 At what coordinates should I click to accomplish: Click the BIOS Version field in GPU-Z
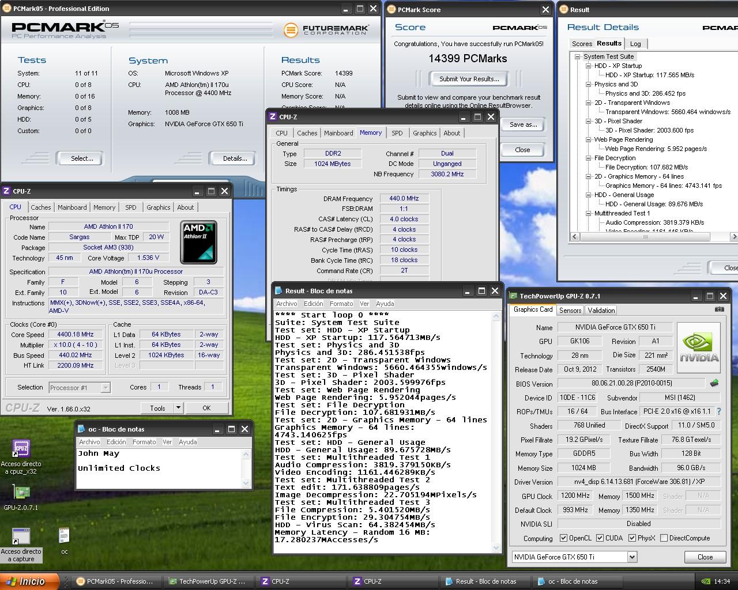pos(631,383)
